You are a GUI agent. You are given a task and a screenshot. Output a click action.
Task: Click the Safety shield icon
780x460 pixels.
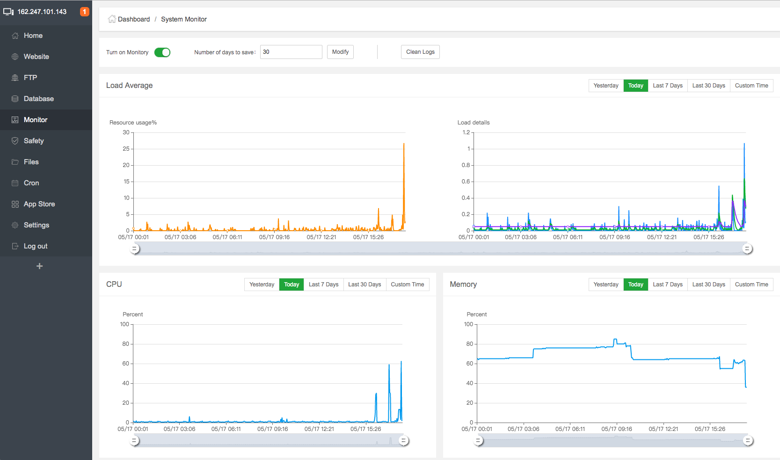coord(15,141)
